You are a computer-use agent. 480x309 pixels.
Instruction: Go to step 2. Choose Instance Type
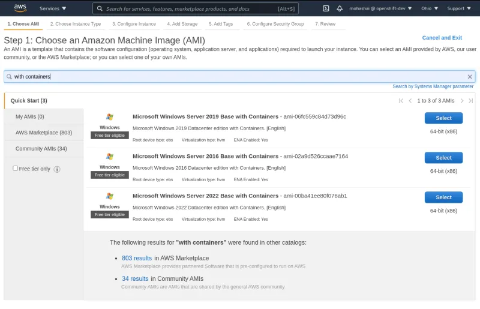coord(75,24)
